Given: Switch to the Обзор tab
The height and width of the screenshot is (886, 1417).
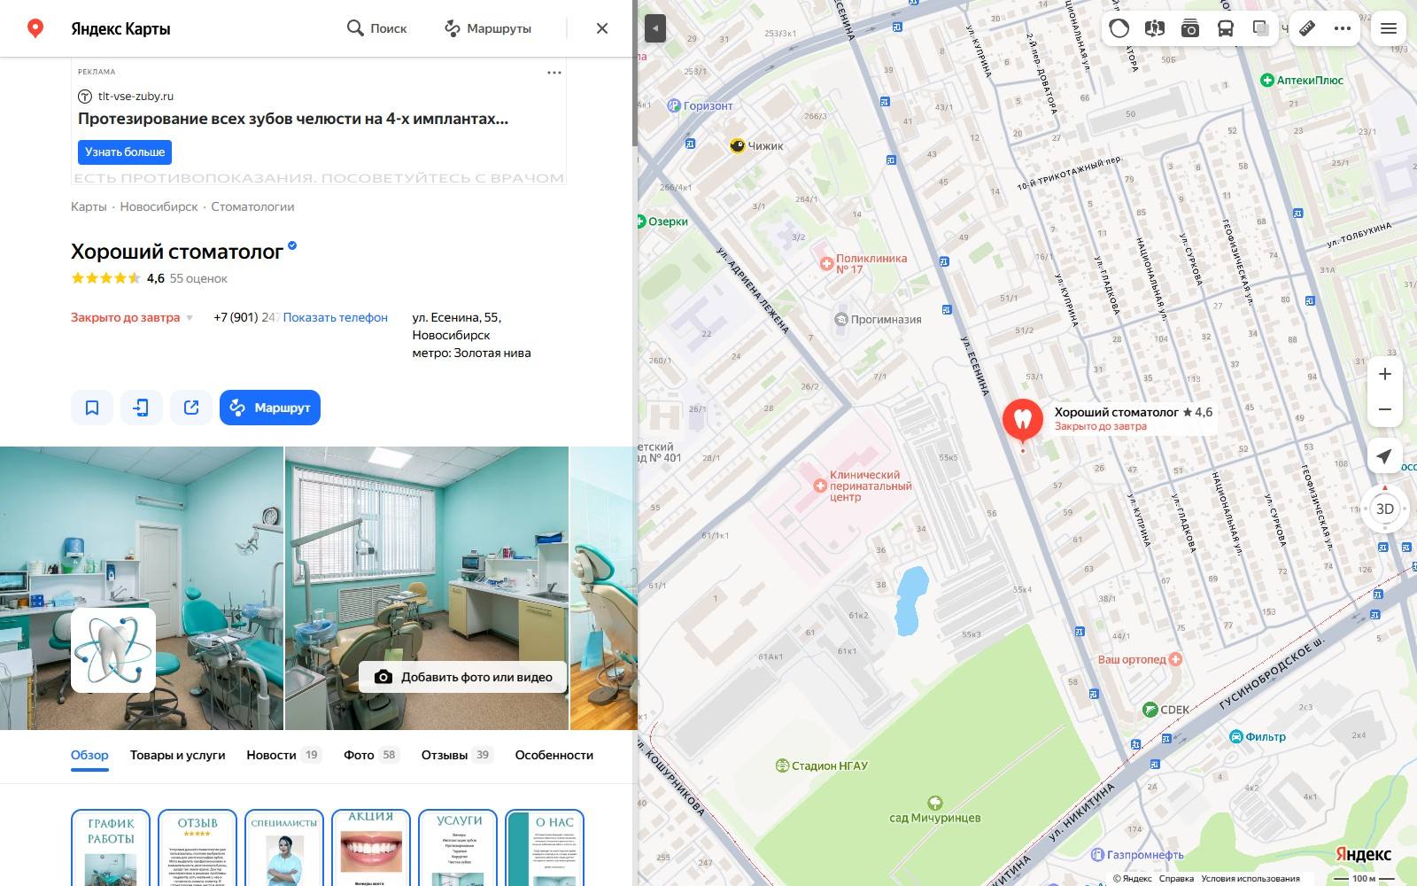Looking at the screenshot, I should point(89,755).
